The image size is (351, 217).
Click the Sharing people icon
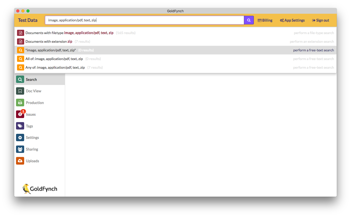coord(20,149)
